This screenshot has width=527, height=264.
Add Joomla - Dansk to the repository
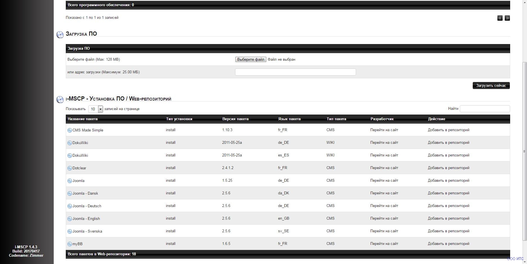tap(449, 193)
